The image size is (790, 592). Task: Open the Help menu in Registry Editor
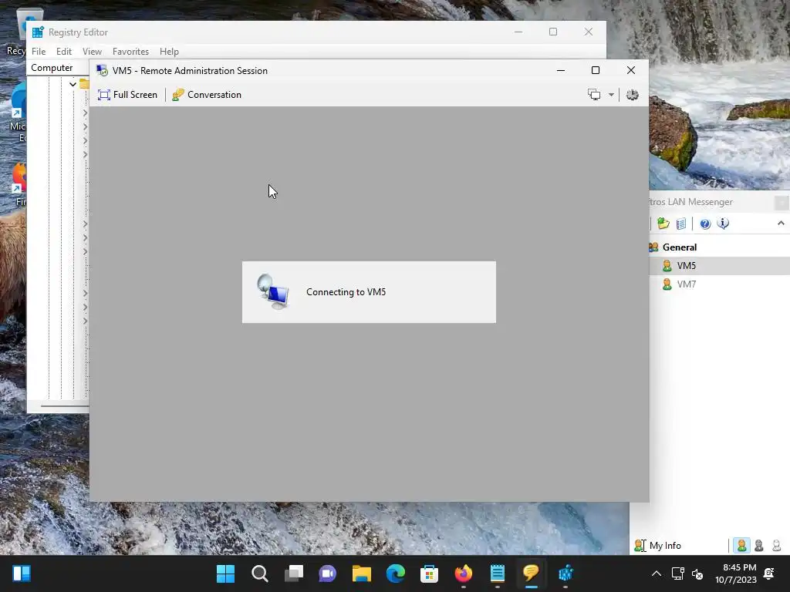[x=169, y=52]
